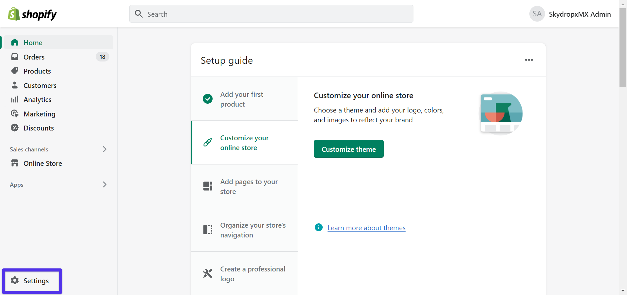Screen dimensions: 627x295
Task: Click the page vertical scrollbar thumb
Action: point(623,47)
